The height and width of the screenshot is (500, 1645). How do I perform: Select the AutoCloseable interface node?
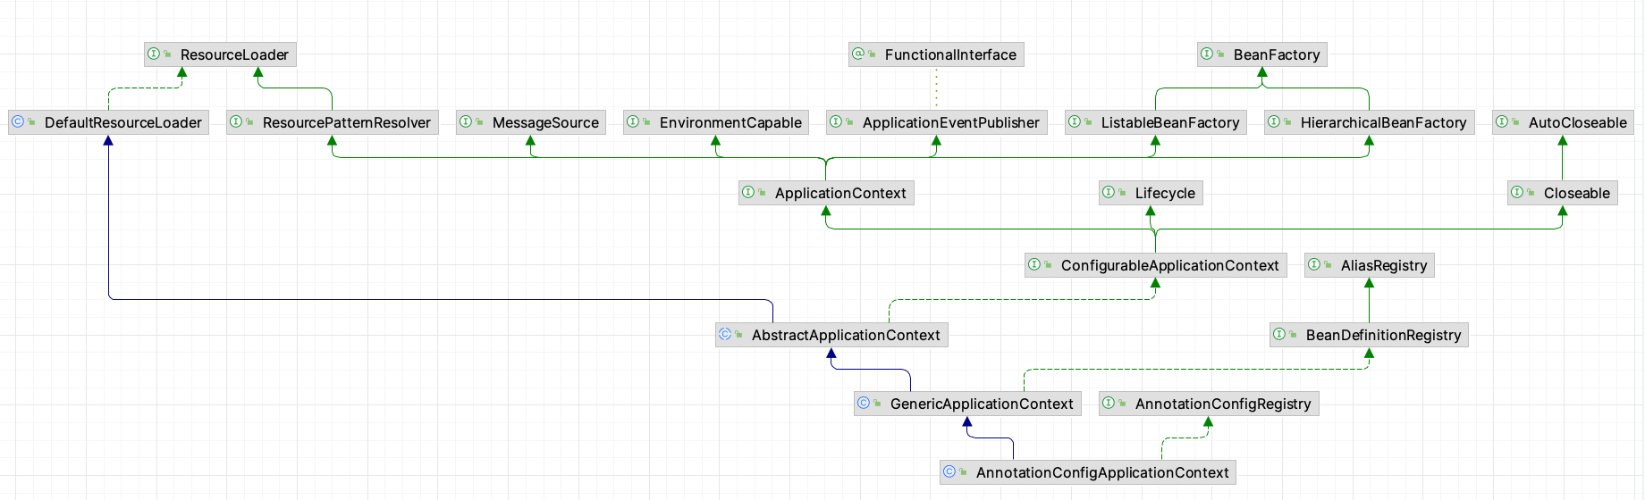tap(1576, 123)
